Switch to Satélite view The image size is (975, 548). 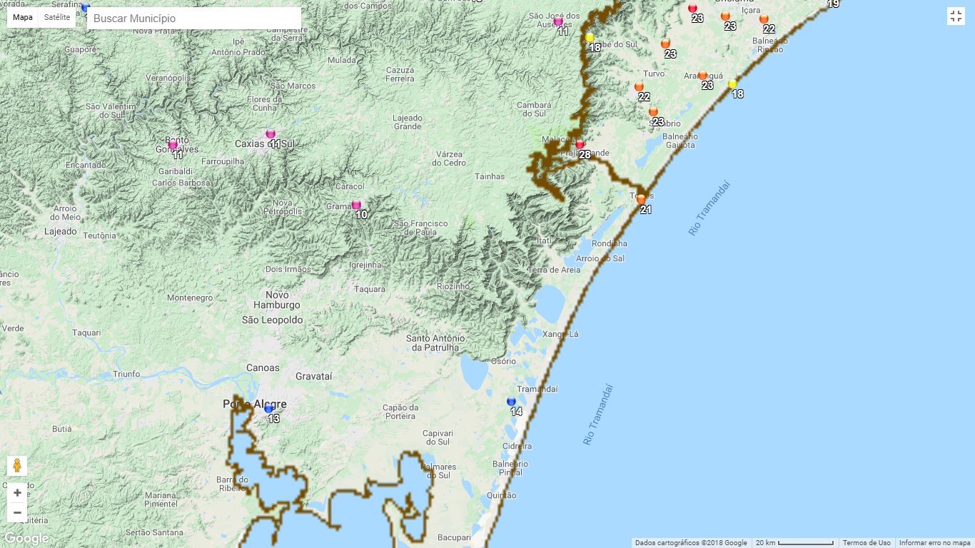[x=57, y=17]
